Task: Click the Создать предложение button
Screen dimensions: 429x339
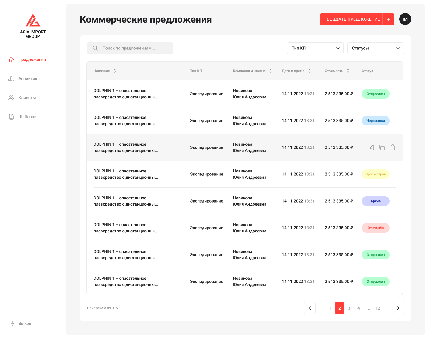Action: pos(351,19)
